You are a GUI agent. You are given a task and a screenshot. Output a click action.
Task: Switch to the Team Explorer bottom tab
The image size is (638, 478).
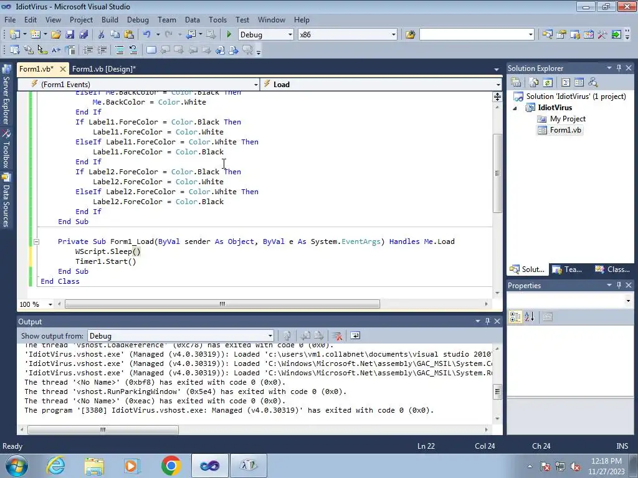[x=568, y=269]
